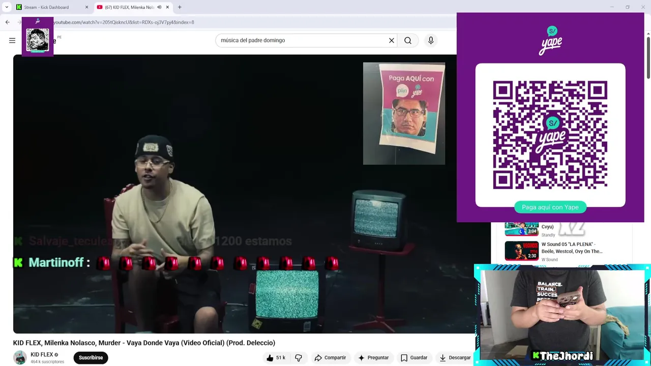This screenshot has width=651, height=366.
Task: Start voice search with microphone icon
Action: [x=431, y=41]
